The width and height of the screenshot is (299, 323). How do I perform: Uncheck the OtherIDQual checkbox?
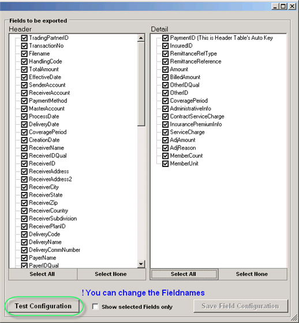[x=166, y=85]
